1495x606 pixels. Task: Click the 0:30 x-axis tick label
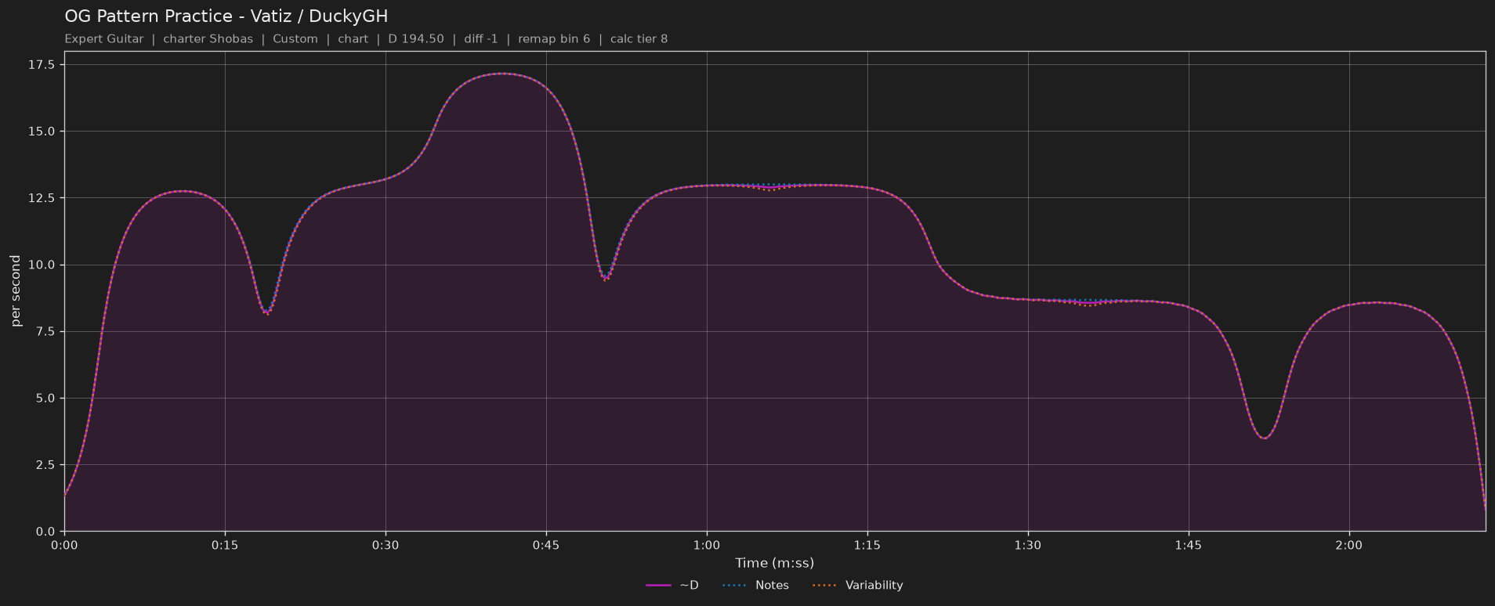coord(386,545)
